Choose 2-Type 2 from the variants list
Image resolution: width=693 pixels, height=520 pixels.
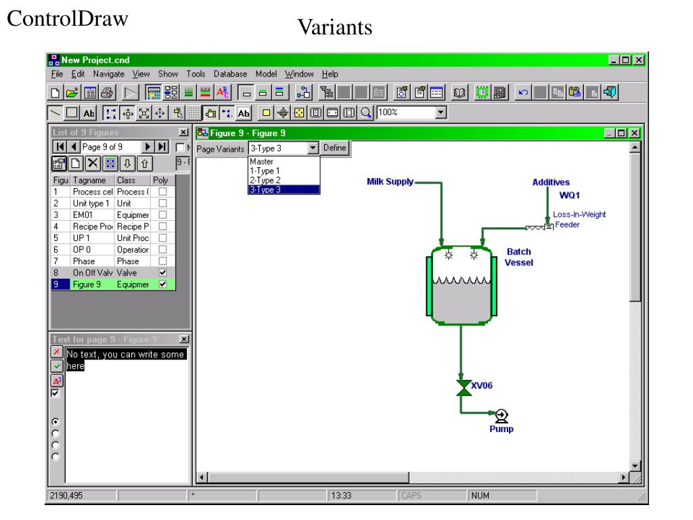point(284,180)
